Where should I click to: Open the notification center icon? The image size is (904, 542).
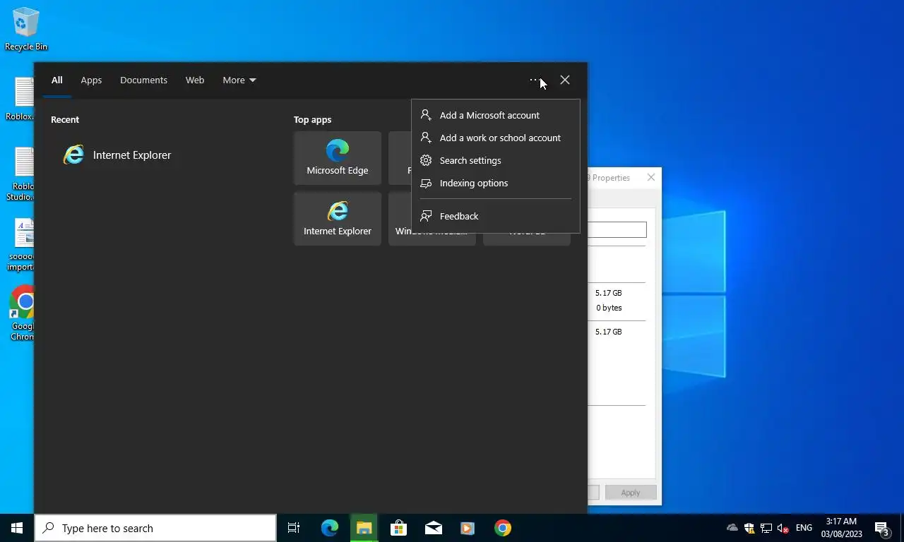pos(882,528)
